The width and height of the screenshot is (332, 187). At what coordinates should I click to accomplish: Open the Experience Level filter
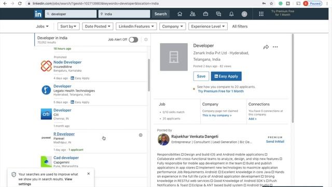coord(208,26)
